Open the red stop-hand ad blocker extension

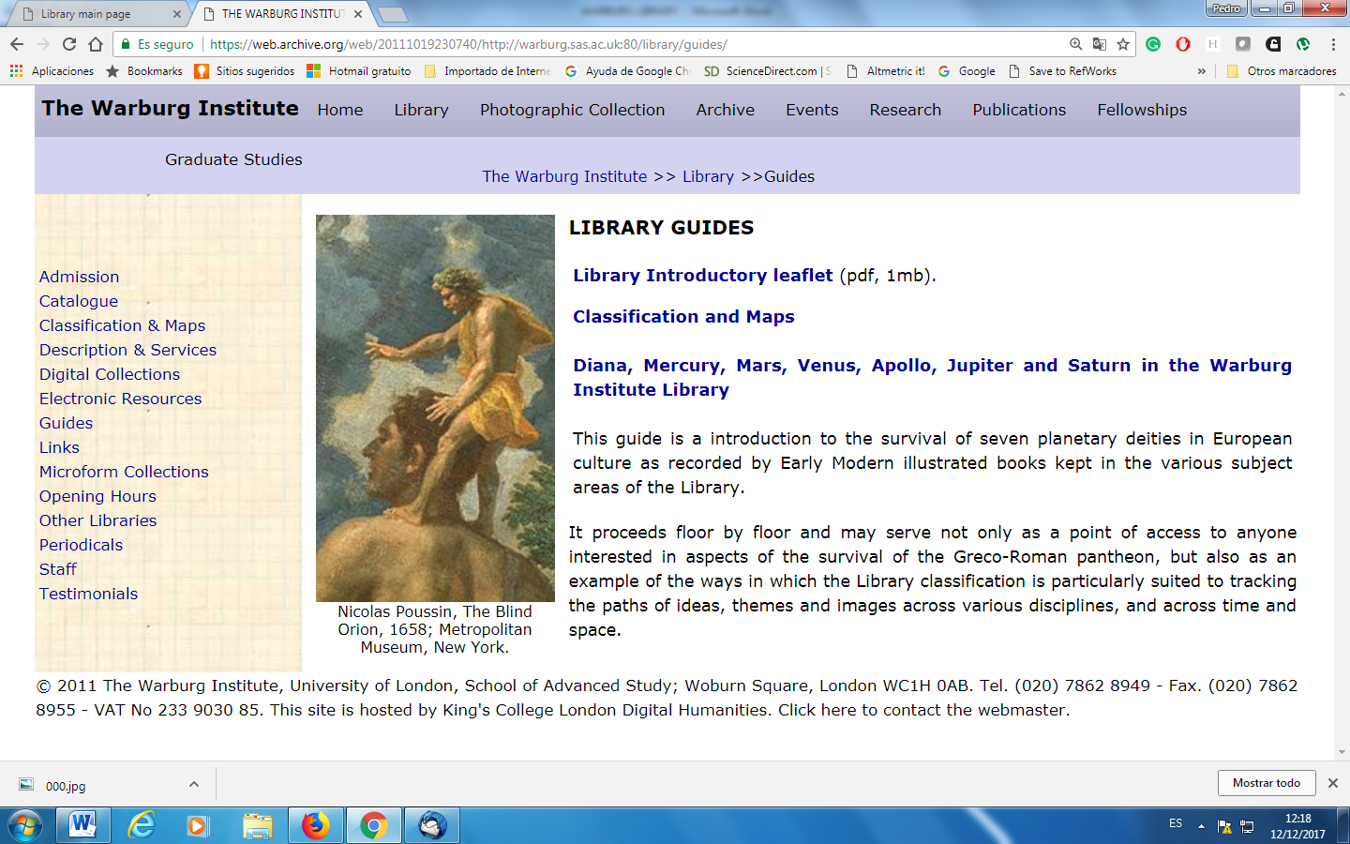coord(1183,44)
